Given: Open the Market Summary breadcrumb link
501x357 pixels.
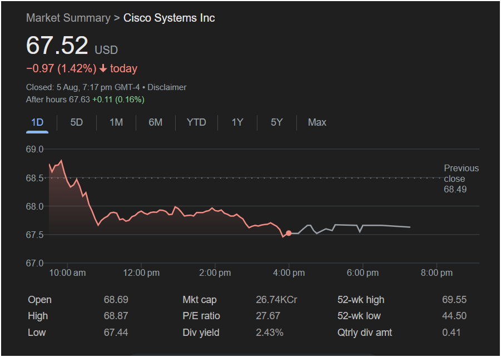Looking at the screenshot, I should click(x=68, y=18).
